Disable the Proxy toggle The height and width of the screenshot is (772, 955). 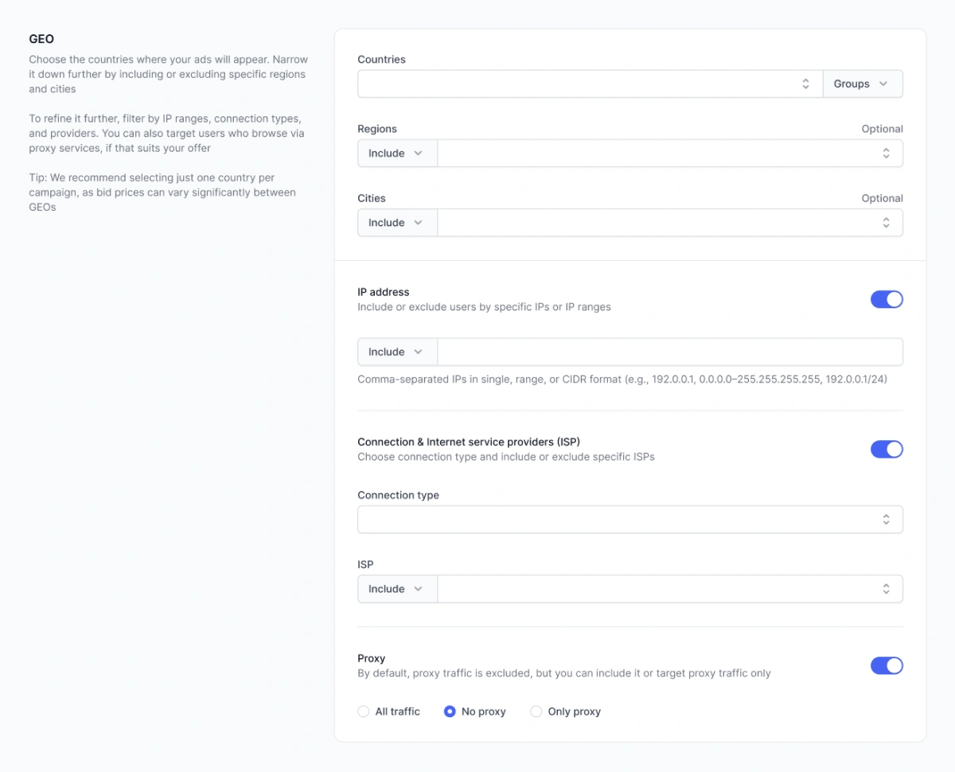click(887, 665)
